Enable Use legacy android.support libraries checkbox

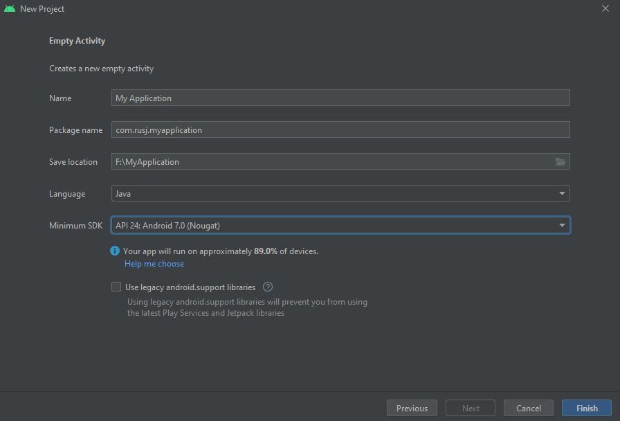pos(116,287)
